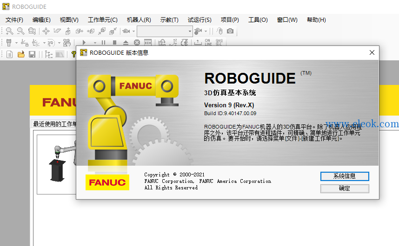Viewport: 399px width, 246px height.
Task: Click the gripper/hand tool icon
Action: pos(219,43)
